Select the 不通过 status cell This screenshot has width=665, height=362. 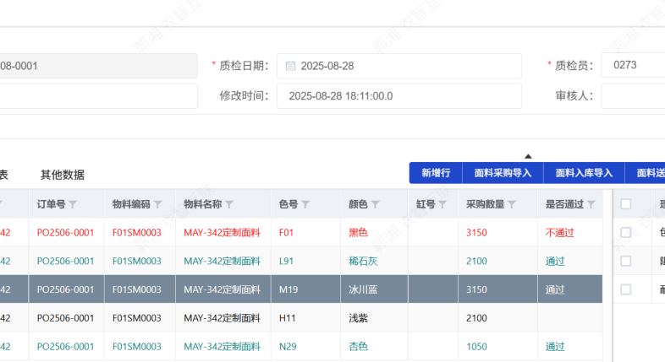(x=570, y=233)
